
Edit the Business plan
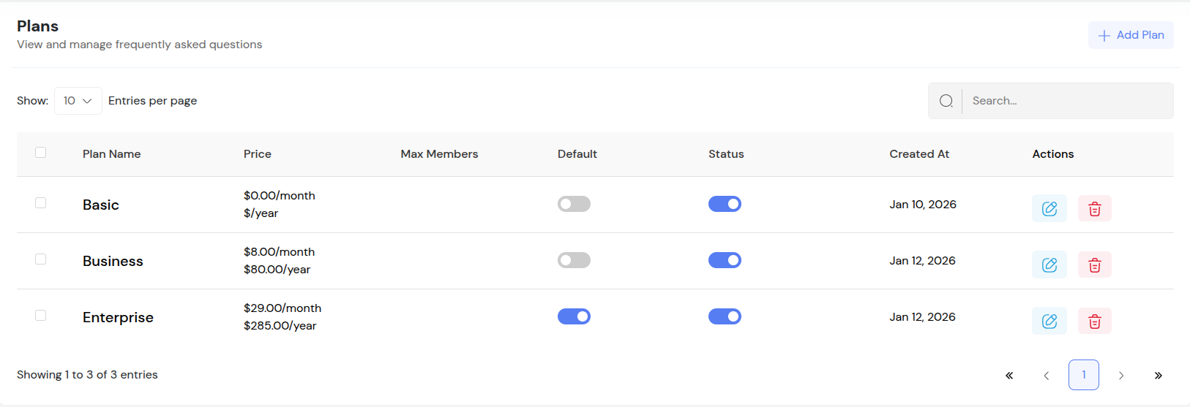pos(1049,265)
